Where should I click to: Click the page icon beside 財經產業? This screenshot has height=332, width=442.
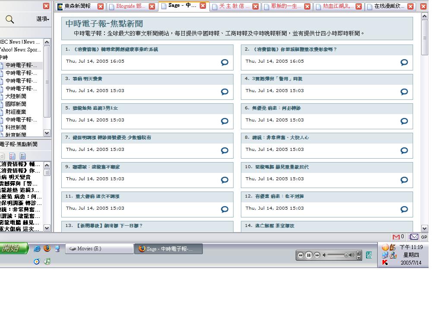1,112
